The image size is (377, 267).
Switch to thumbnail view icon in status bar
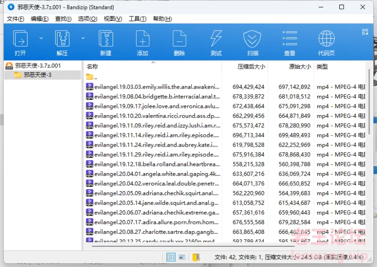pyautogui.click(x=182, y=257)
